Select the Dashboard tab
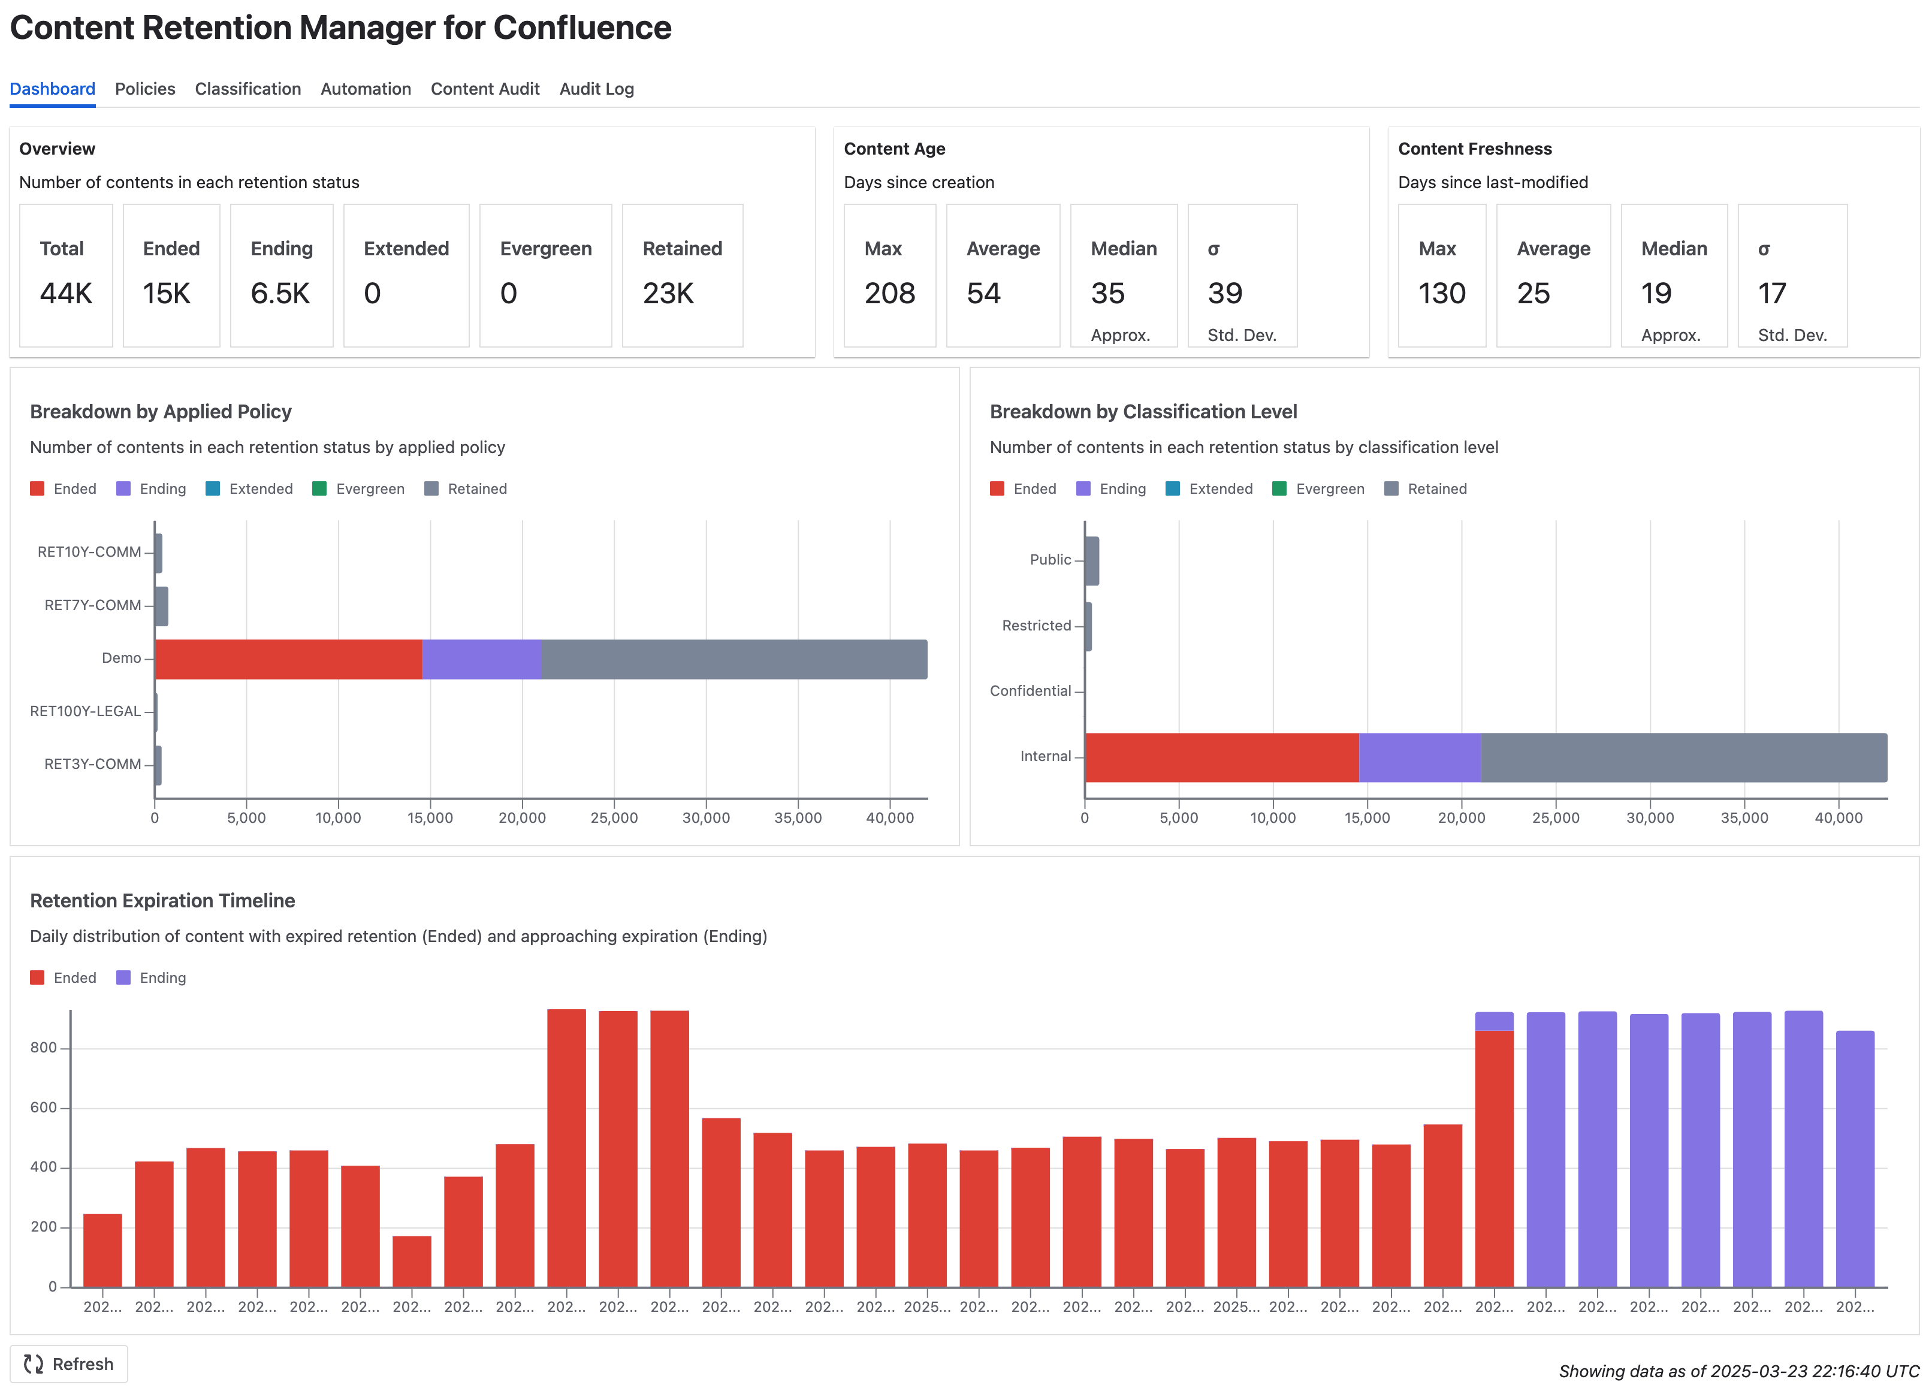The height and width of the screenshot is (1394, 1932). point(52,89)
